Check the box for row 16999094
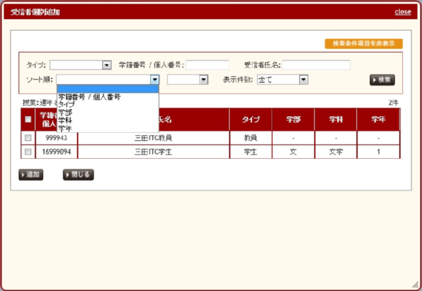422x291 pixels. (x=28, y=151)
